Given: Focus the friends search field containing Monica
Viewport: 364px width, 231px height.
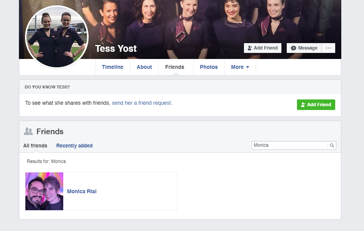Looking at the screenshot, I should coord(289,145).
